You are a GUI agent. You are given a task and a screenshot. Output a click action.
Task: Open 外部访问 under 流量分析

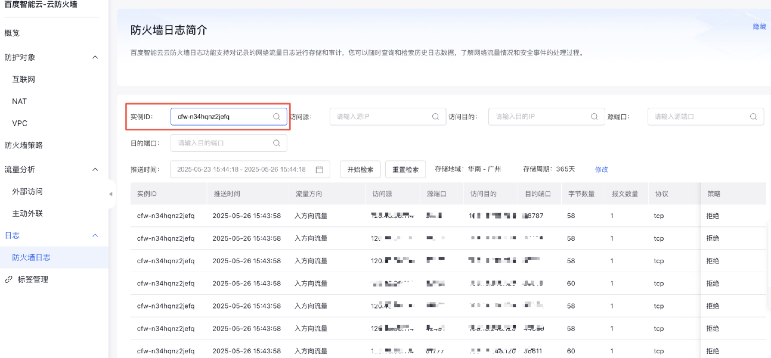(27, 192)
